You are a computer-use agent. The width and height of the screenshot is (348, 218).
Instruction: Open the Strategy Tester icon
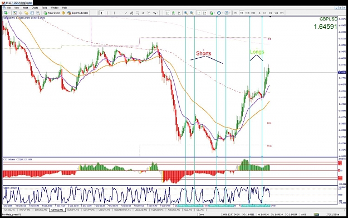38,13
